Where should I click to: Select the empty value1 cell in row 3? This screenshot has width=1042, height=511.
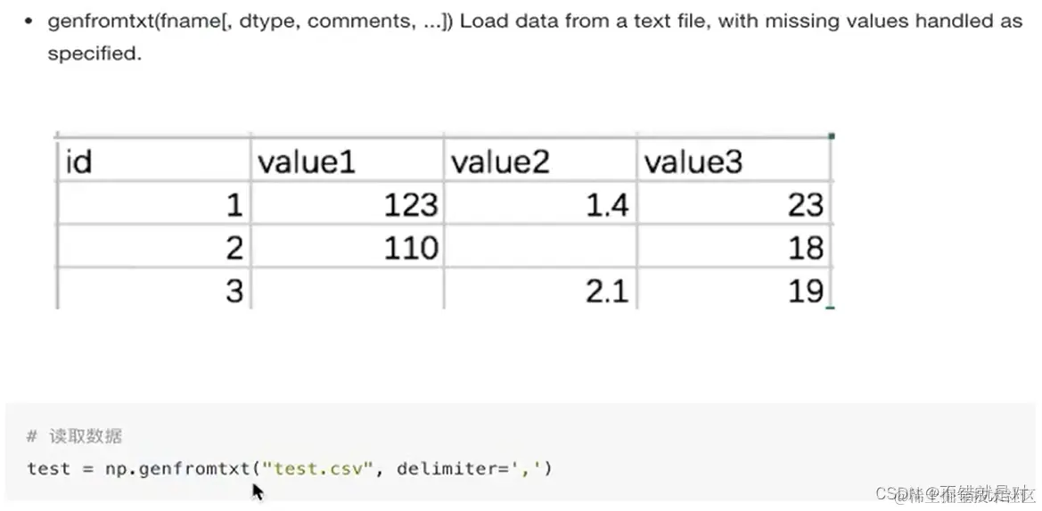point(347,290)
